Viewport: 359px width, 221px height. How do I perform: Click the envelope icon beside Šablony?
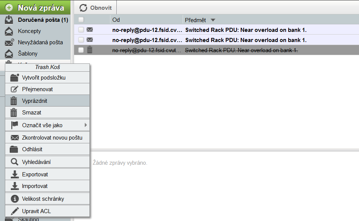click(x=9, y=54)
